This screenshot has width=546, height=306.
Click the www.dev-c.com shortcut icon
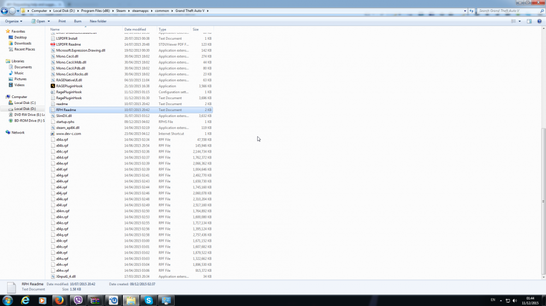click(53, 134)
